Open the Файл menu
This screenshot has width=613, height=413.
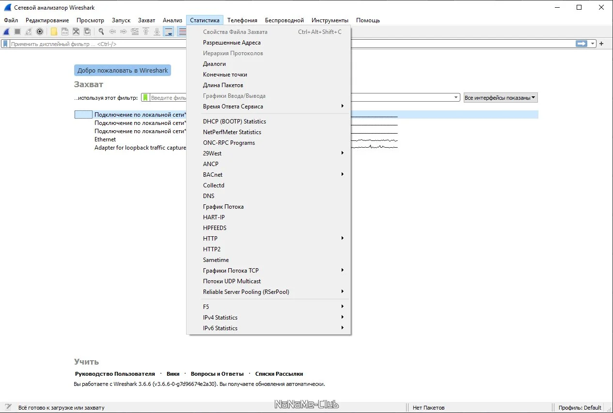(11, 20)
